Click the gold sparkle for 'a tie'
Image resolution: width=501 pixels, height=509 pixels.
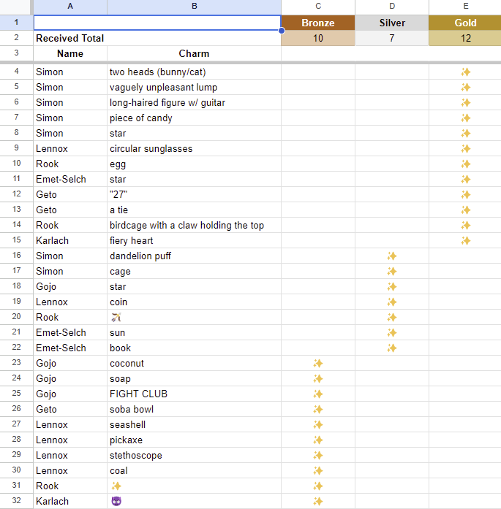pyautogui.click(x=466, y=210)
